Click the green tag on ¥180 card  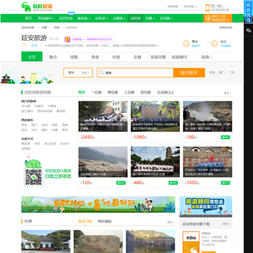226,137
